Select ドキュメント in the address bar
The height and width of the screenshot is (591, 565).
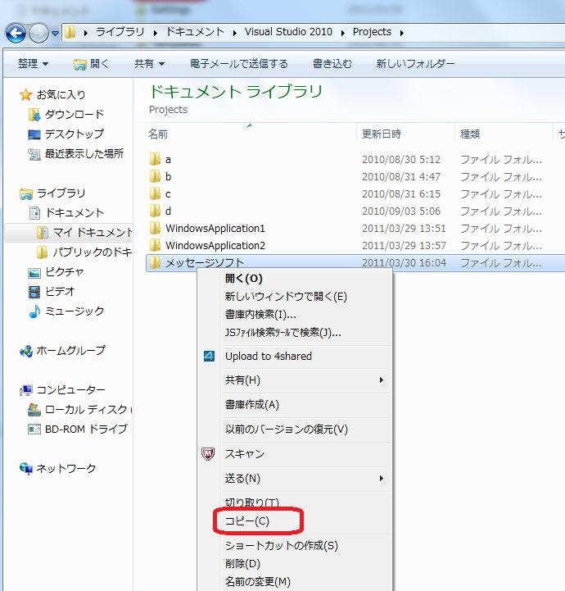[195, 32]
